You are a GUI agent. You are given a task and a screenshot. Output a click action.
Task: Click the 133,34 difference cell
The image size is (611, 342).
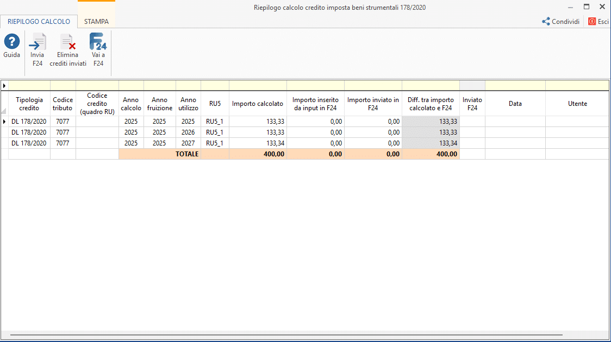[431, 143]
